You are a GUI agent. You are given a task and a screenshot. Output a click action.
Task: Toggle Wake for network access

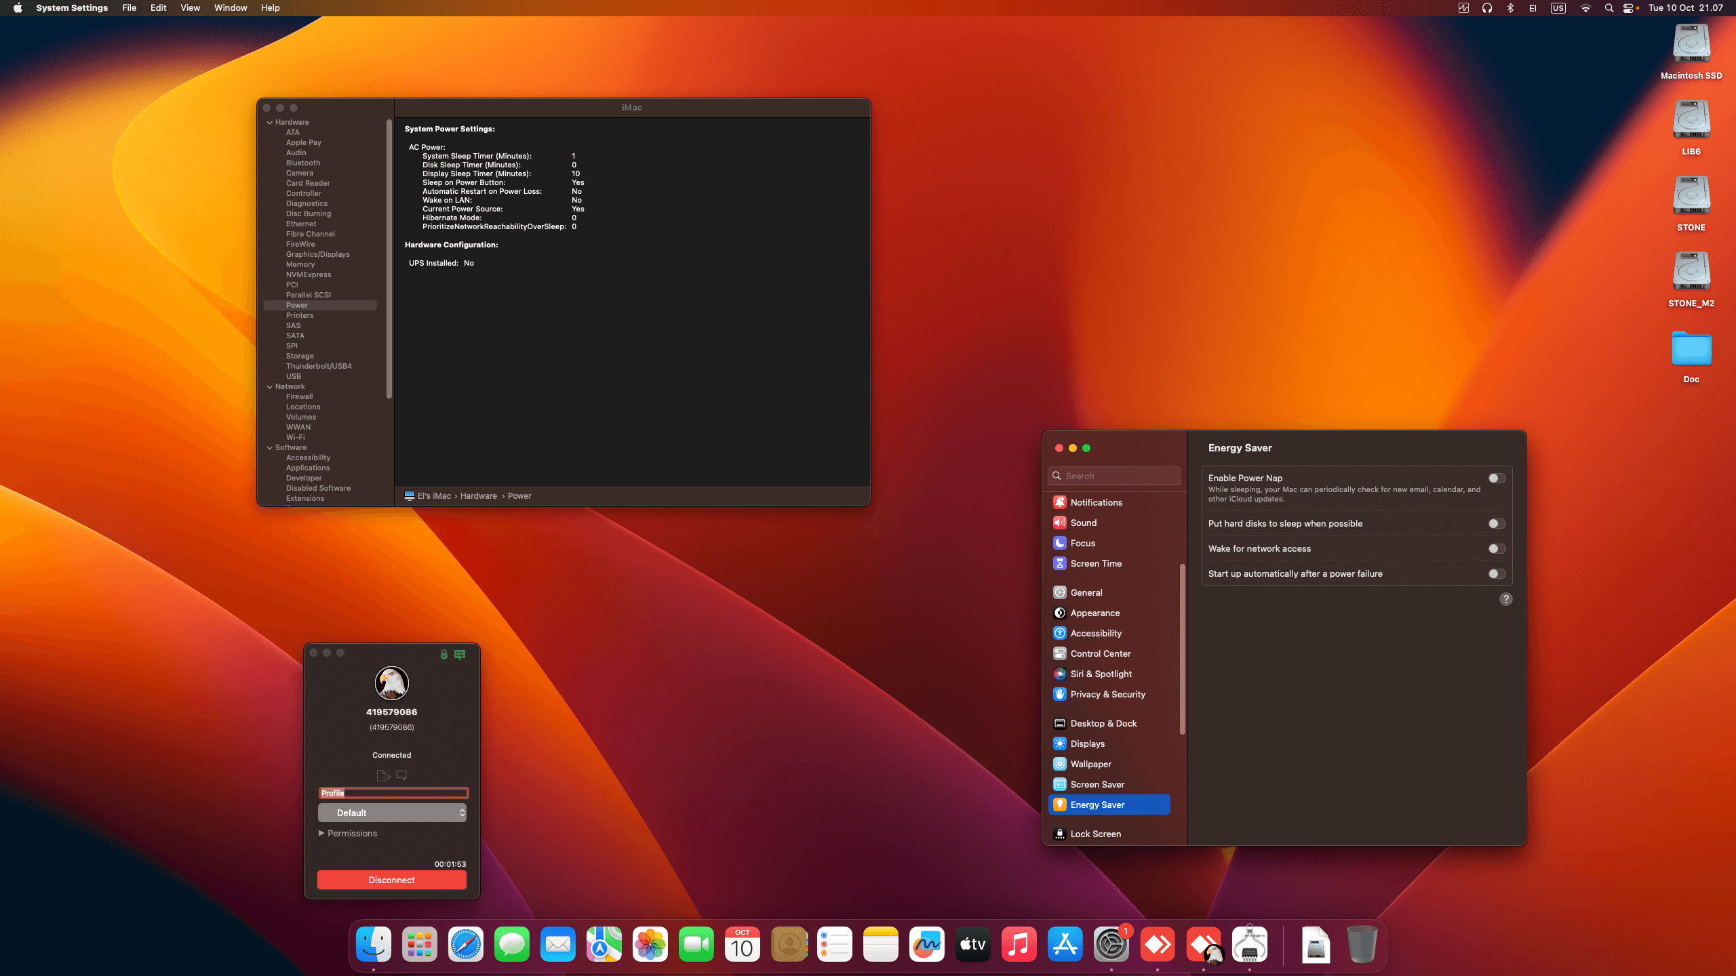click(x=1497, y=549)
